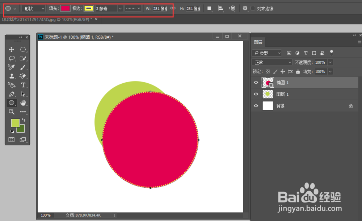
Task: Click the W width input field
Action: tap(160, 9)
